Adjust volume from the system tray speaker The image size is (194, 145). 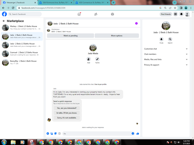[179, 142]
